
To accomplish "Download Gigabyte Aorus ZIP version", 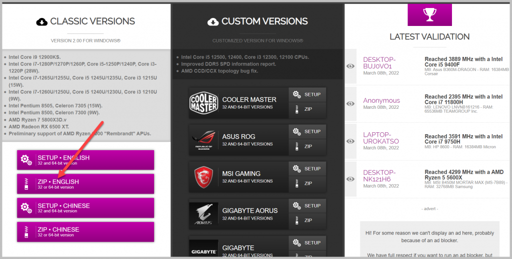I will 307,221.
